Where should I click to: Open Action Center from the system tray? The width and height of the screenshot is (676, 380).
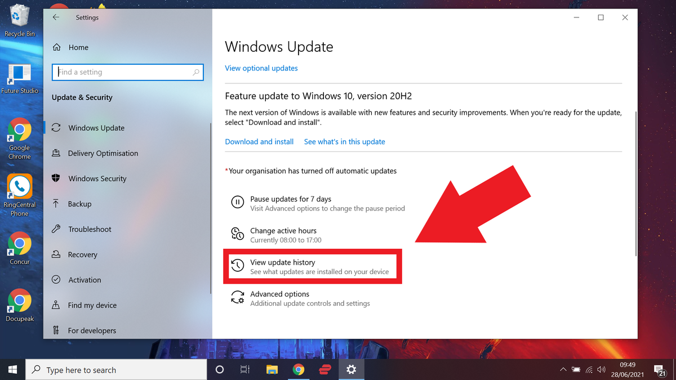pyautogui.click(x=659, y=370)
